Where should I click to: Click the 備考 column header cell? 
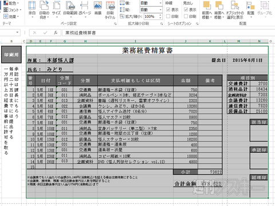210,81
